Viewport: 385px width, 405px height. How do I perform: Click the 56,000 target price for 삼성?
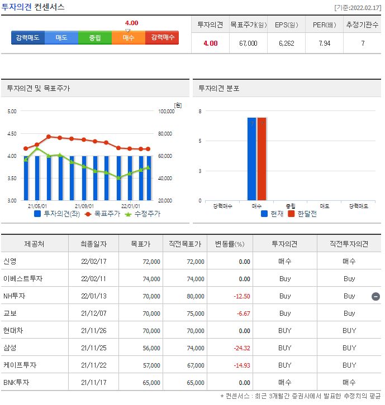coord(151,348)
